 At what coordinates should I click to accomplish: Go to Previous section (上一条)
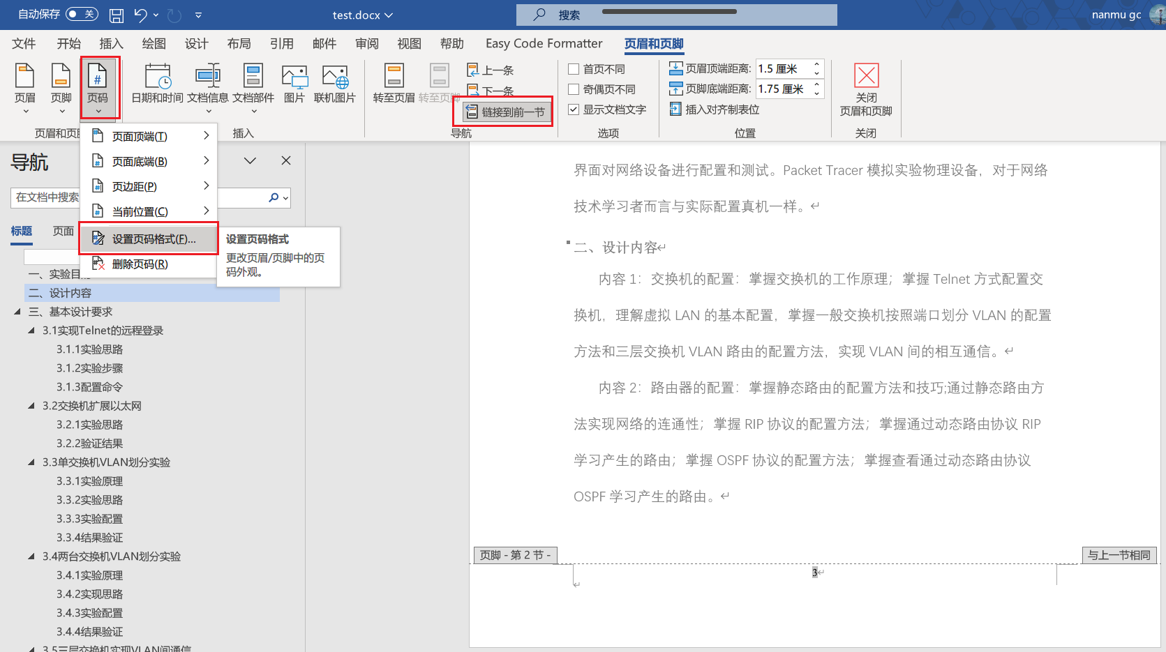tap(491, 70)
